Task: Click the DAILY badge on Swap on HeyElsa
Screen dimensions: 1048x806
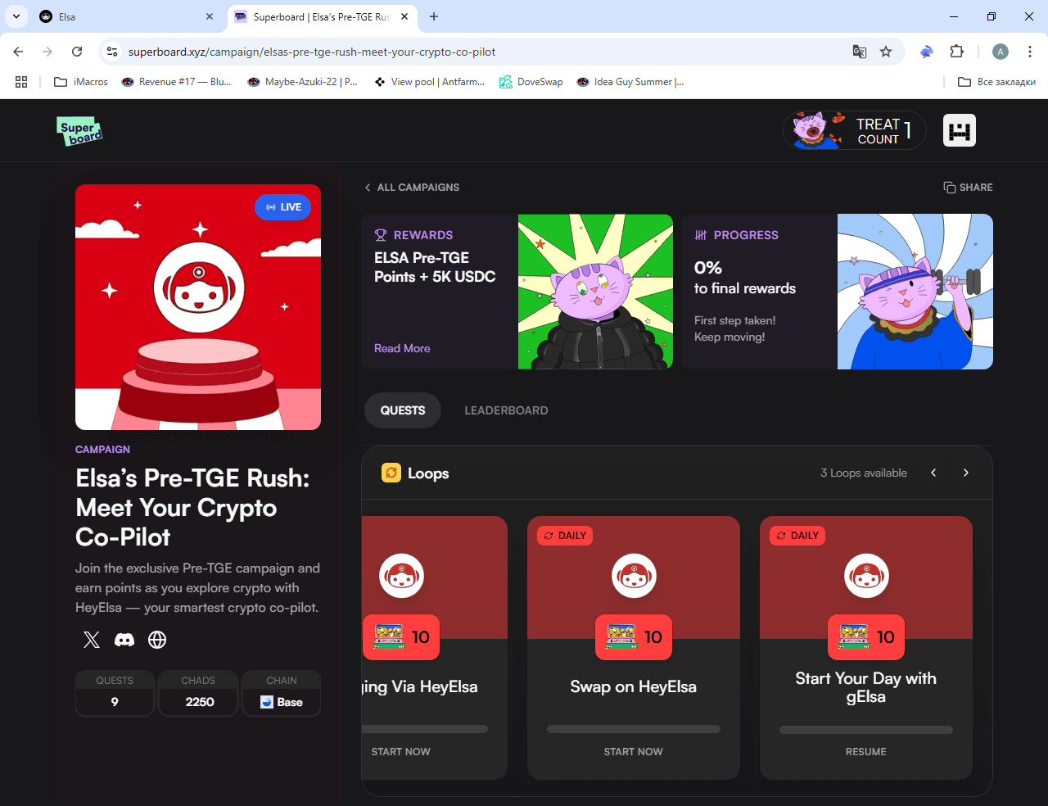Action: pyautogui.click(x=565, y=536)
